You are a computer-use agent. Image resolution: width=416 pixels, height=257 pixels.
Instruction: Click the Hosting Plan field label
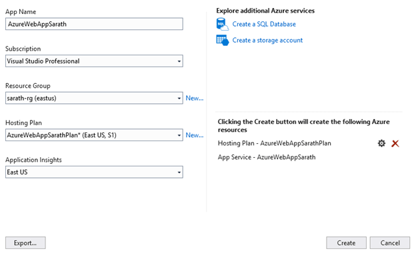pyautogui.click(x=23, y=123)
